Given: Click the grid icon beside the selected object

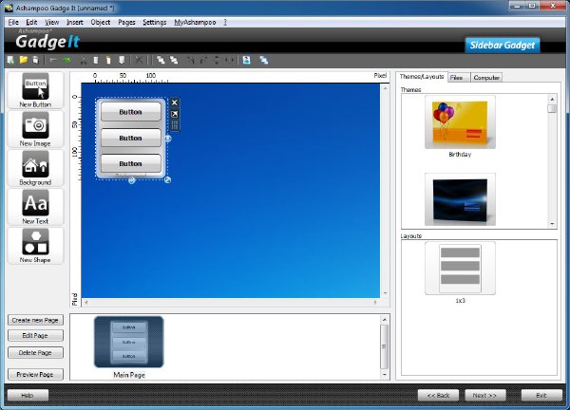Looking at the screenshot, I should click(x=175, y=125).
